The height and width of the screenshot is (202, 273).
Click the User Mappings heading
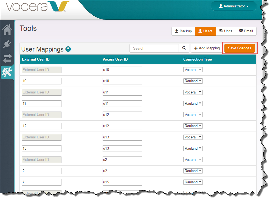pyautogui.click(x=42, y=49)
